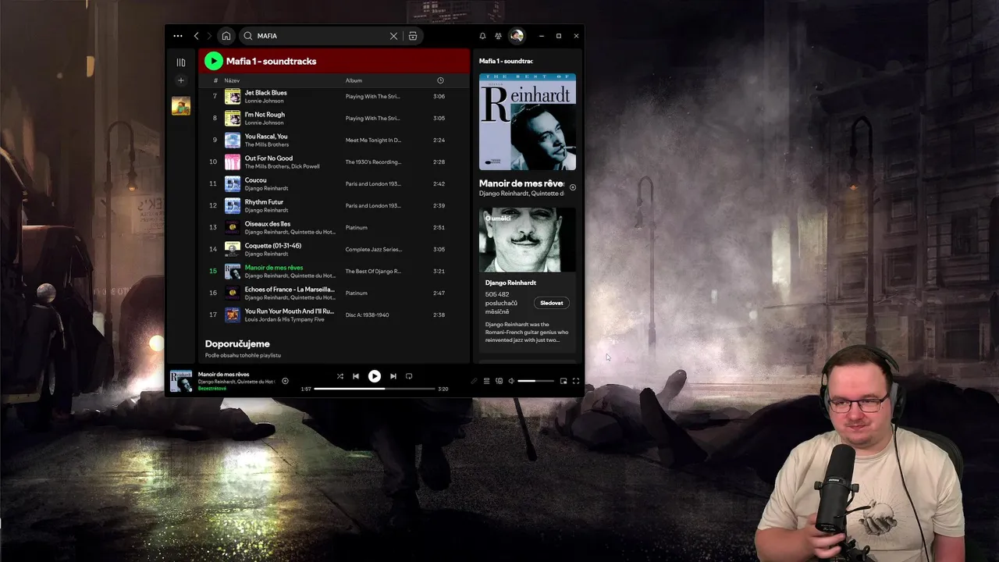Open artist link Lonnie Johnson under Jet Black Blues

coord(264,101)
